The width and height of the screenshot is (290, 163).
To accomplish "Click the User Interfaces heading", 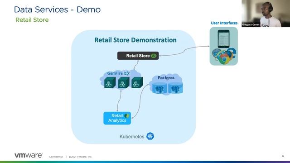I will coord(224,23).
